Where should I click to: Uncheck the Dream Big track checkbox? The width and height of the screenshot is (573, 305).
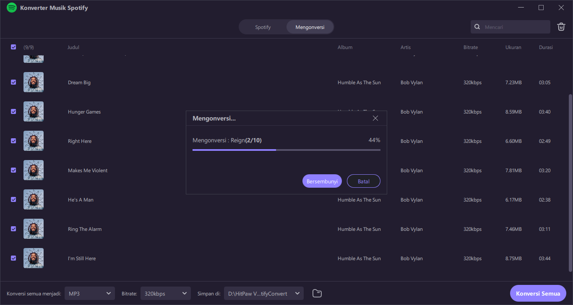(x=13, y=82)
